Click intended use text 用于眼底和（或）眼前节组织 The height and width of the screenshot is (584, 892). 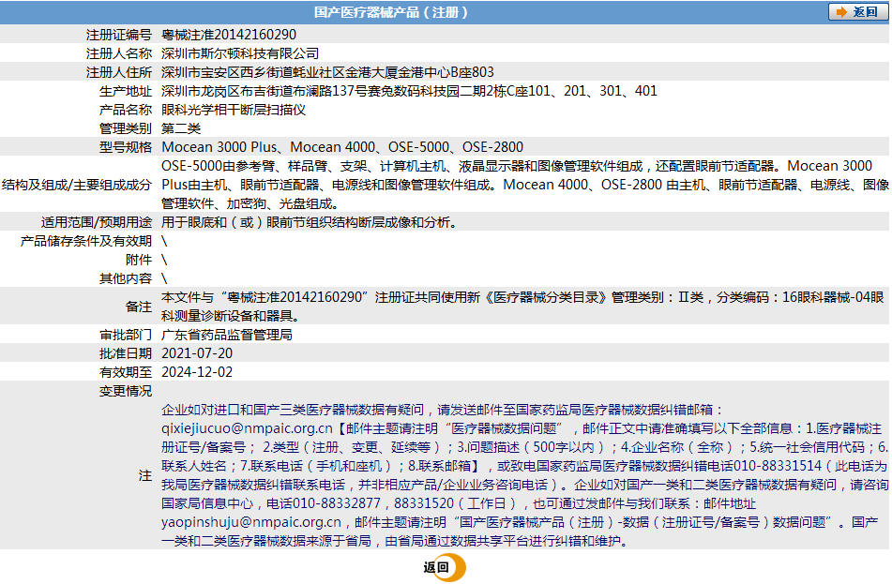(310, 222)
